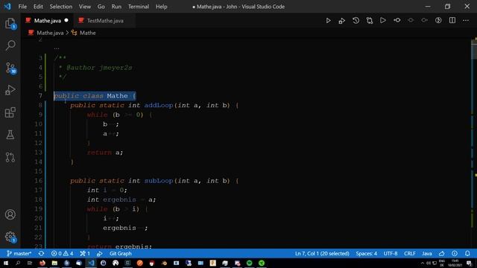Screen dimensions: 477x268
Task: Open the Run and Debug view
Action: 10,90
